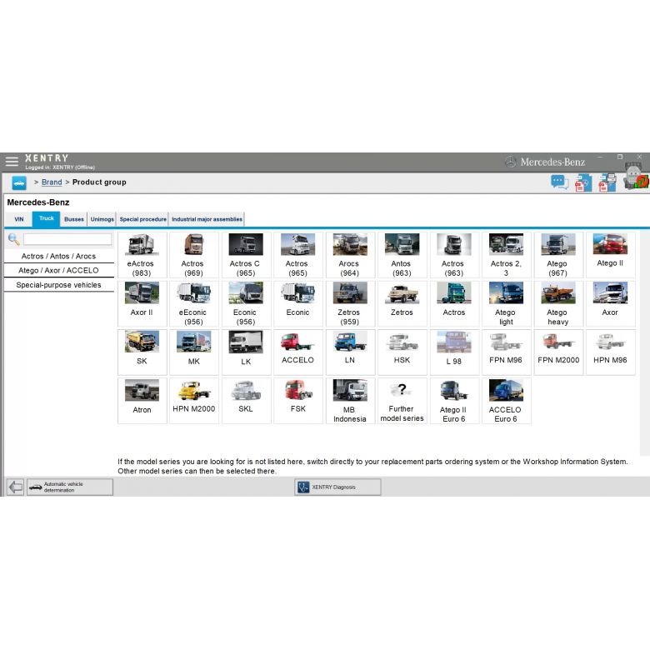
Task: Select the Truck tab
Action: pyautogui.click(x=47, y=218)
